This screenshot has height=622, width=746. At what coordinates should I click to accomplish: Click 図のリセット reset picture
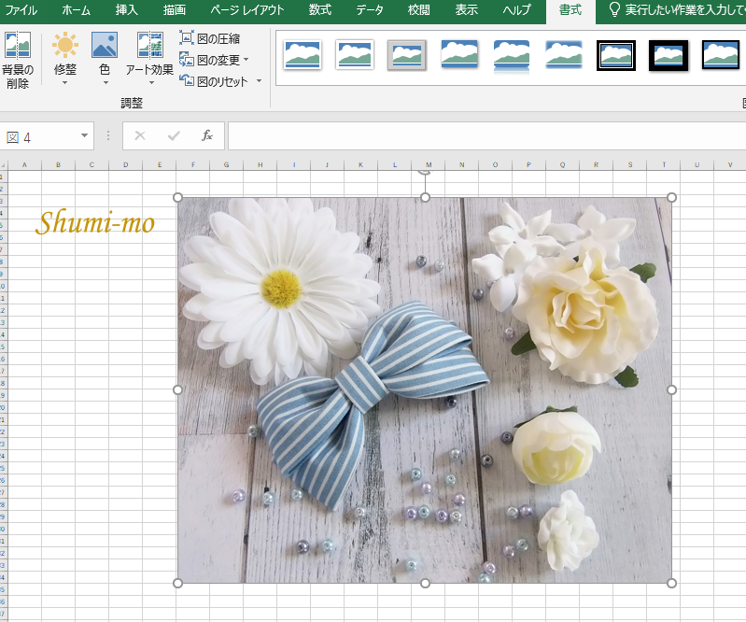point(214,81)
